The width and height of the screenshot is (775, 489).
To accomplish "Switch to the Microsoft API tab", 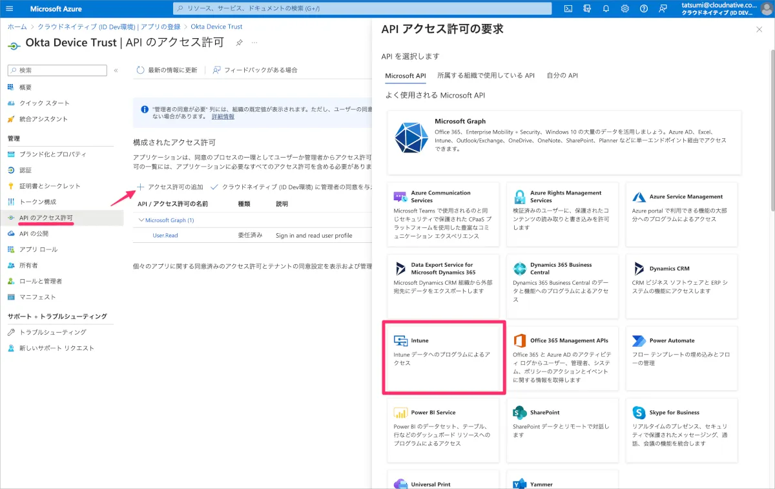I will (406, 76).
